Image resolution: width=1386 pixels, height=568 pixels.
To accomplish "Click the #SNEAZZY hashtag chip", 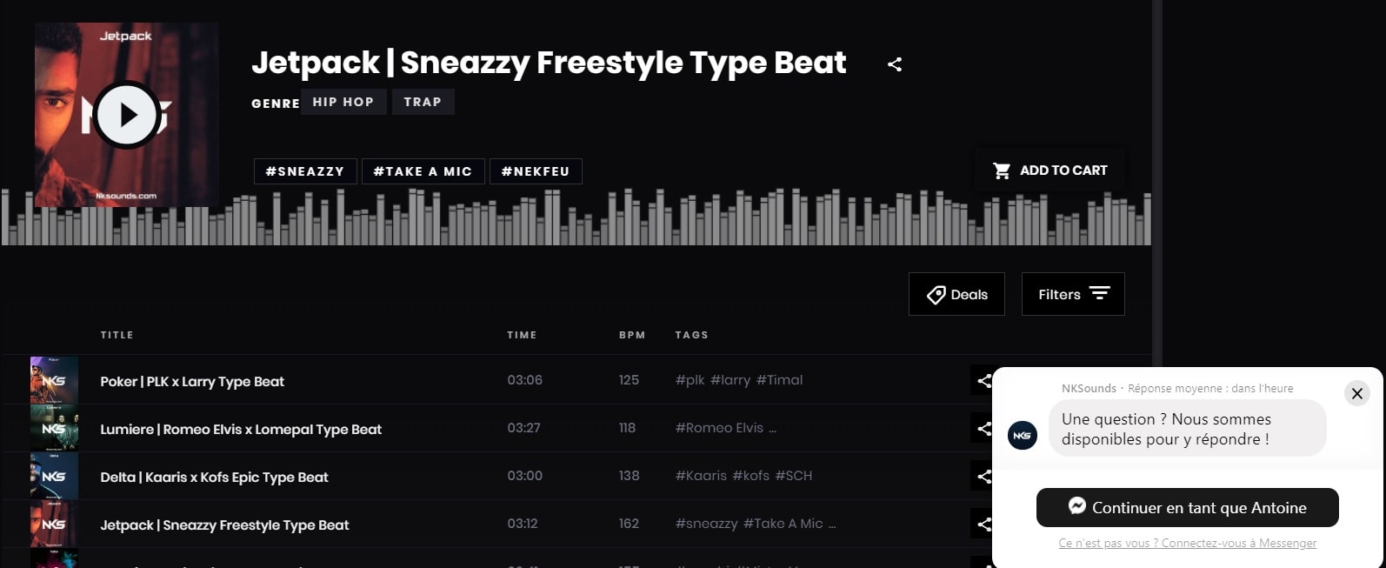I will (304, 171).
